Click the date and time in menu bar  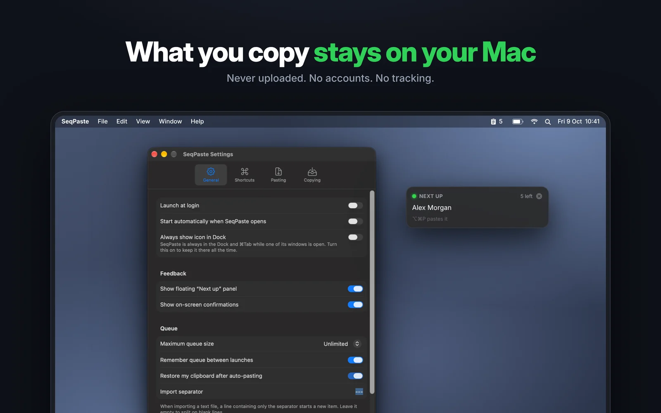pos(578,121)
